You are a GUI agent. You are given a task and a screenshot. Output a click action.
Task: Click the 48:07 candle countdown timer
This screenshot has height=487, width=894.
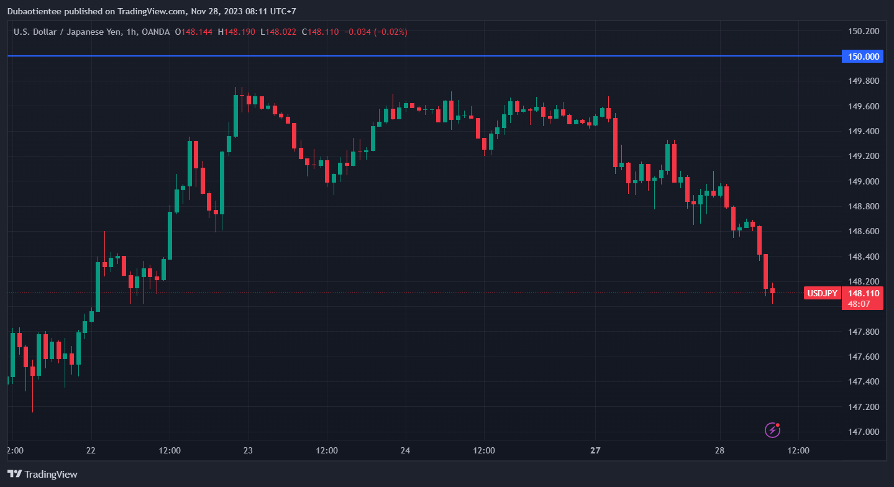pyautogui.click(x=859, y=304)
